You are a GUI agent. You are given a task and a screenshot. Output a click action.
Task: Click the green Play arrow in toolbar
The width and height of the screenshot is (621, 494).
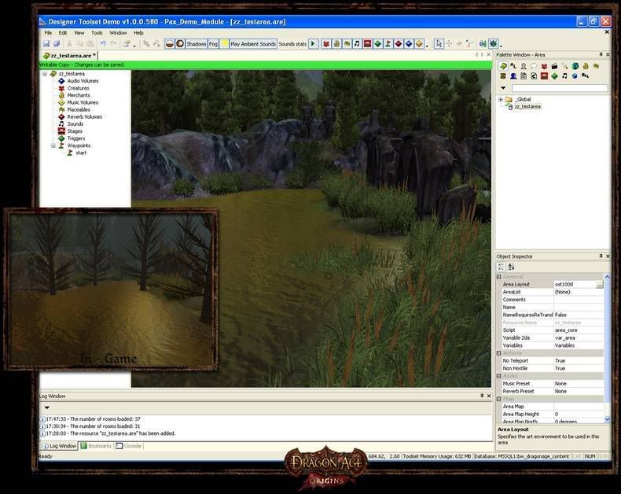pyautogui.click(x=313, y=43)
